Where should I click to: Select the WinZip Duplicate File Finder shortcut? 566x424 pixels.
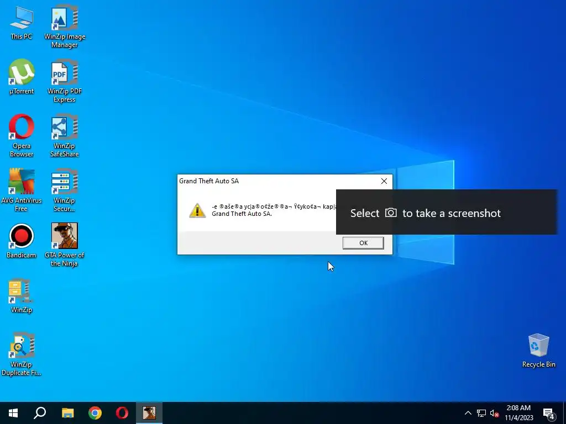tap(22, 354)
